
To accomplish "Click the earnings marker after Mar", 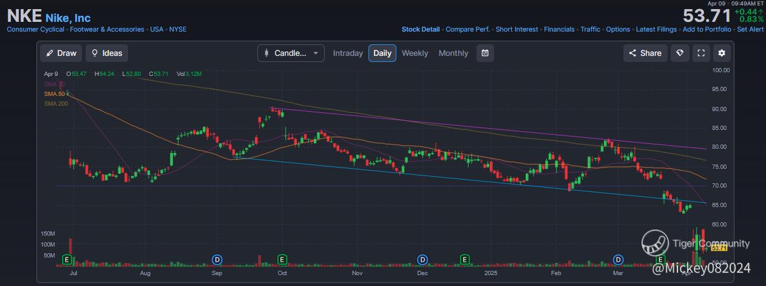I will (661, 259).
